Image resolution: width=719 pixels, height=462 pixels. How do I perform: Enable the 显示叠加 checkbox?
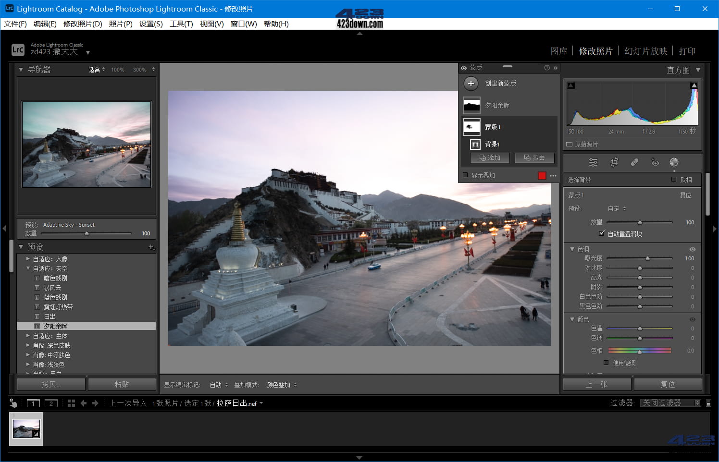point(465,175)
